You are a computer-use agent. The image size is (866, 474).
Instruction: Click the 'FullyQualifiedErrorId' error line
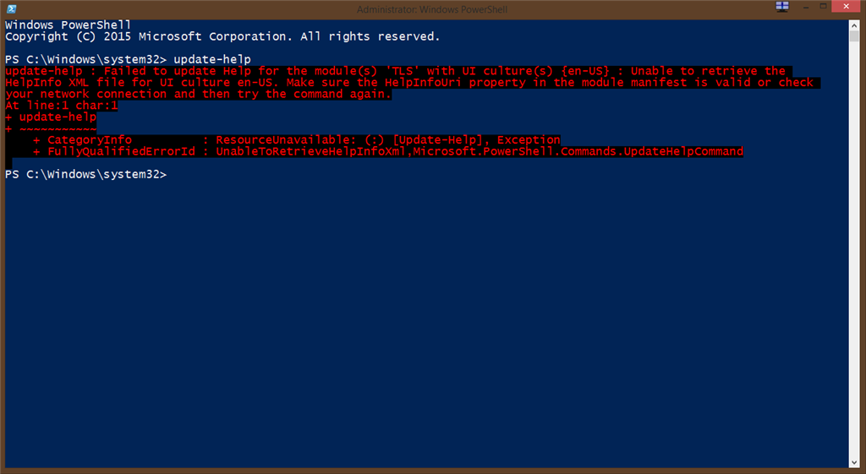(388, 151)
